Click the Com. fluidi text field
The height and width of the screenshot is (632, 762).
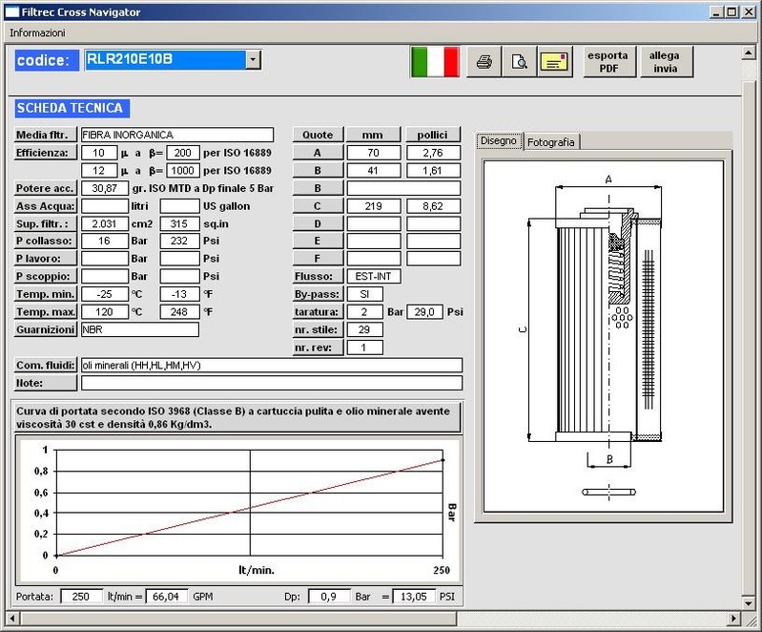click(271, 365)
